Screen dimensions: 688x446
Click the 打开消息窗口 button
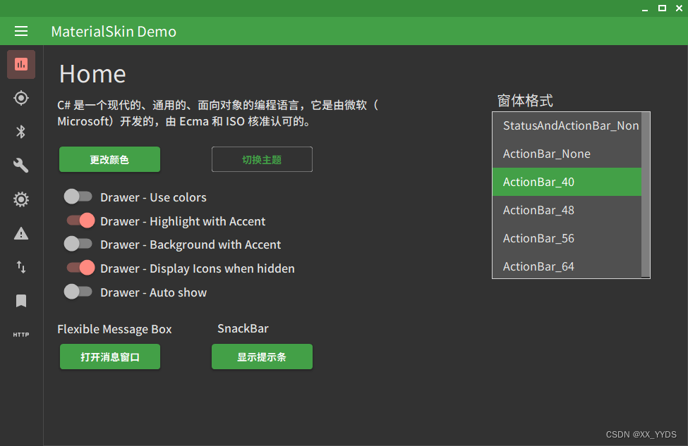point(109,357)
